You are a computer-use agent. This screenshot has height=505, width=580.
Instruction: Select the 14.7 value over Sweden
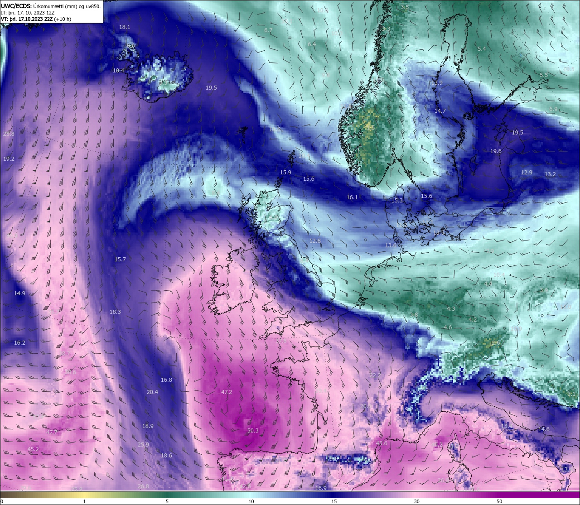440,111
